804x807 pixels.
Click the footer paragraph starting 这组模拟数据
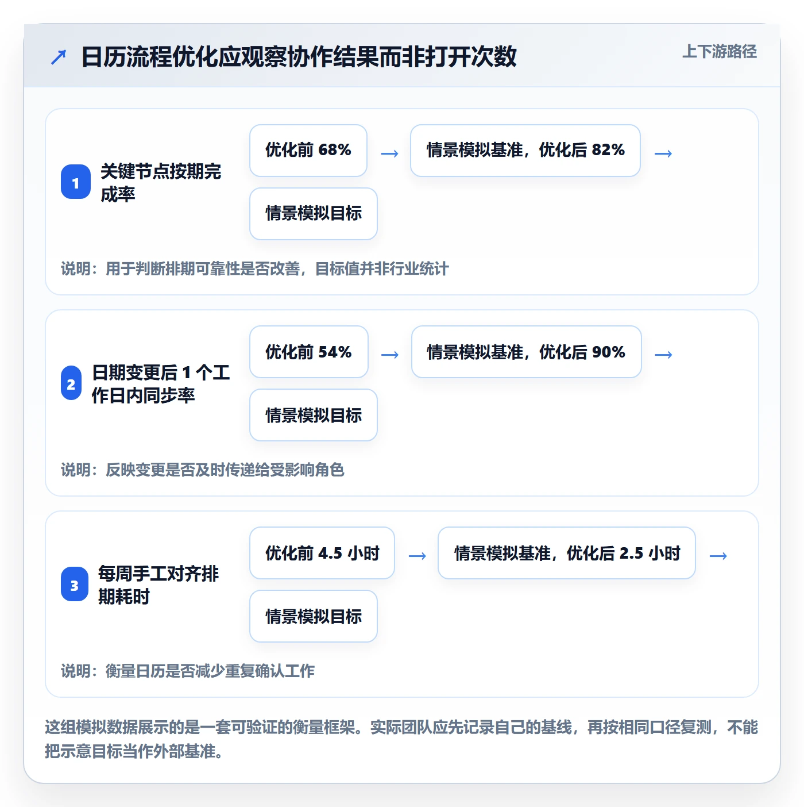click(401, 739)
